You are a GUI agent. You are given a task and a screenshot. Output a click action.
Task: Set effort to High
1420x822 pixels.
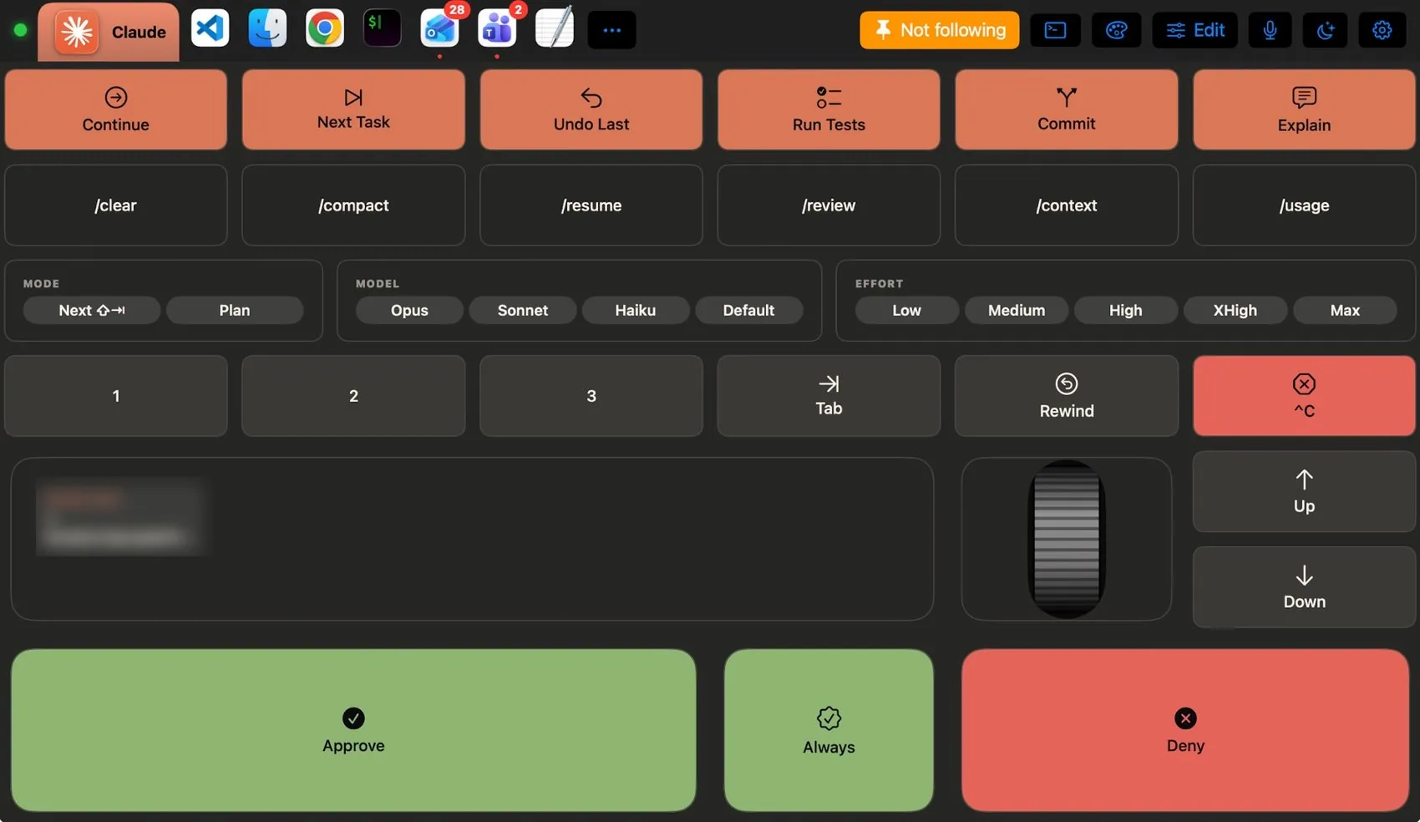[x=1126, y=310]
